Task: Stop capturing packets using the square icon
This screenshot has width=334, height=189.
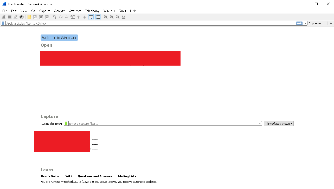Action: (x=10, y=17)
